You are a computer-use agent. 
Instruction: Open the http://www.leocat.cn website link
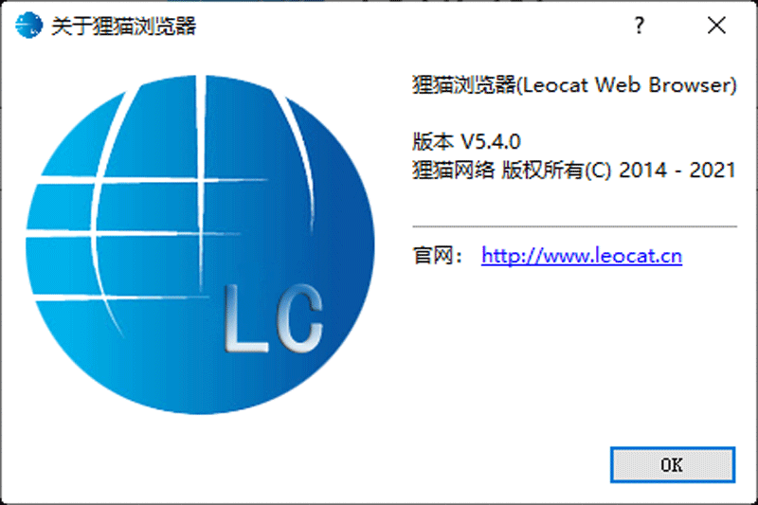click(x=582, y=256)
